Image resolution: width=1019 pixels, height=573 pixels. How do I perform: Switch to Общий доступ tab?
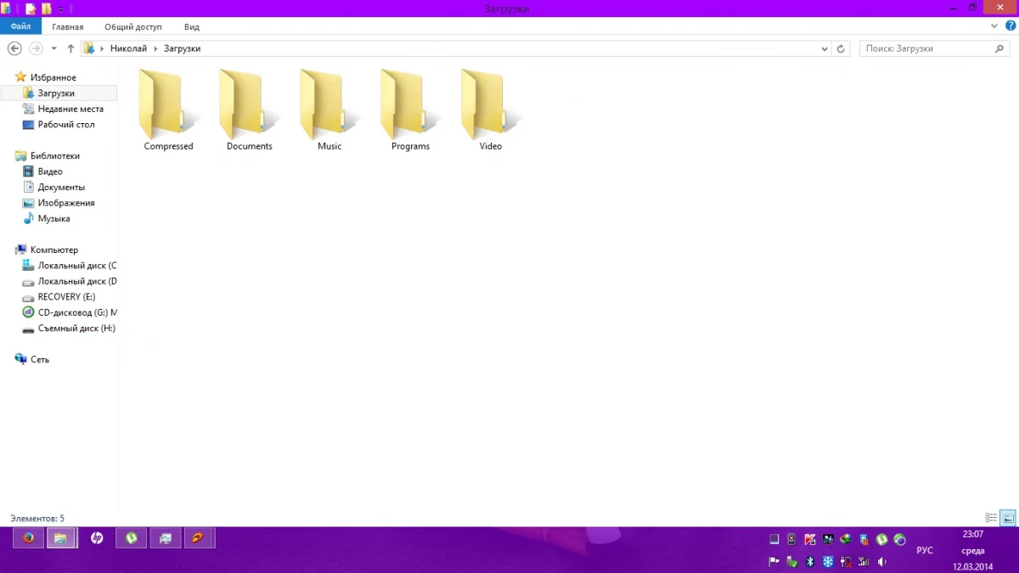tap(133, 27)
